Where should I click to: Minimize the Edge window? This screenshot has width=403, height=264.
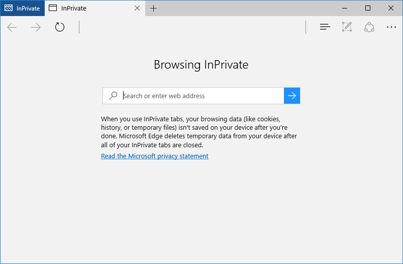[345, 8]
